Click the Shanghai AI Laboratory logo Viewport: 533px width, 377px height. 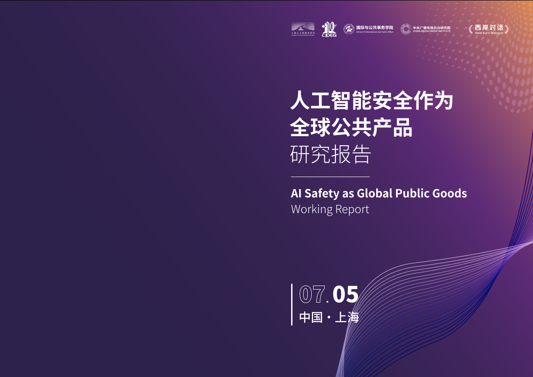tap(303, 29)
